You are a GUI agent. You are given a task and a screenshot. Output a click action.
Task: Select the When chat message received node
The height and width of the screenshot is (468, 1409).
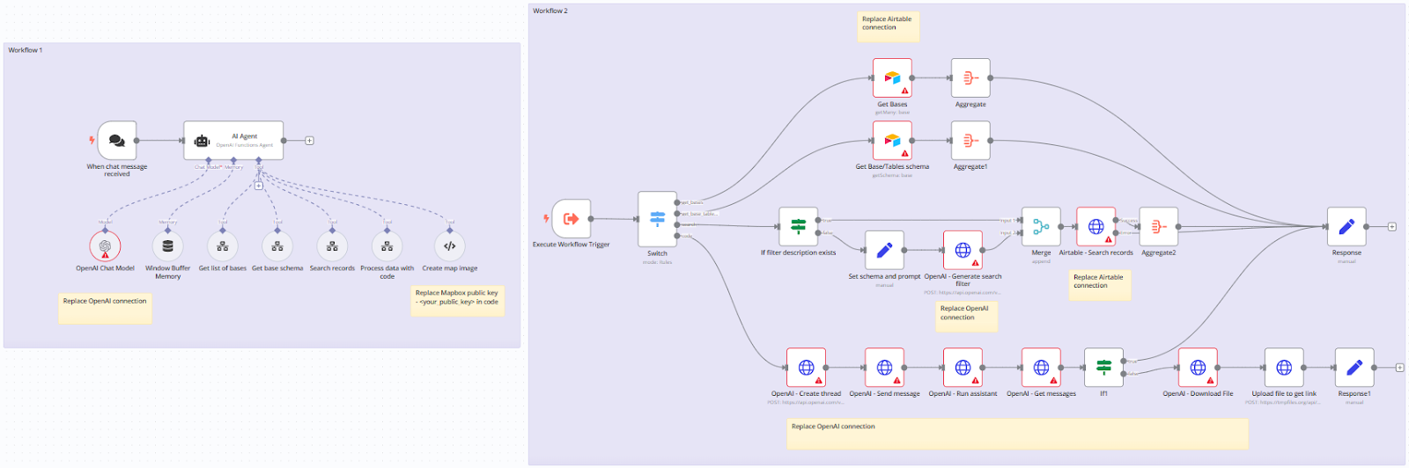(x=116, y=141)
